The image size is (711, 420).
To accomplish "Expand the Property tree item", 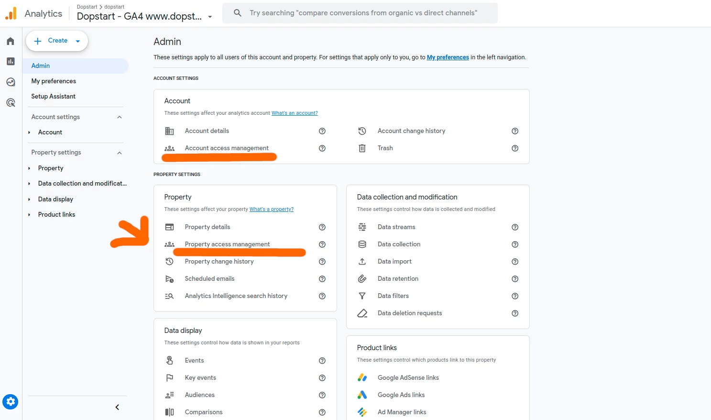I will (x=29, y=168).
